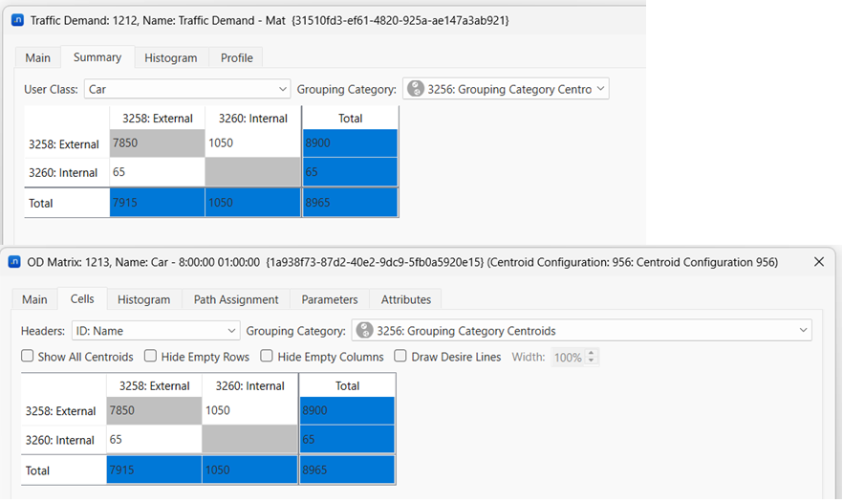Open Grouping Category dropdown in OD Matrix window
Screen dimensions: 843x503
581,331
